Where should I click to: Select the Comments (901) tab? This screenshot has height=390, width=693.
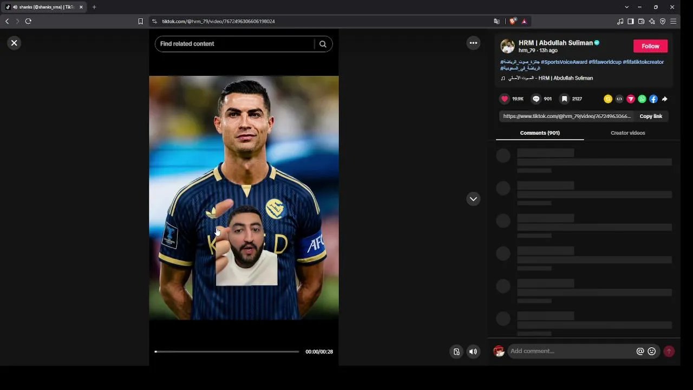(540, 133)
